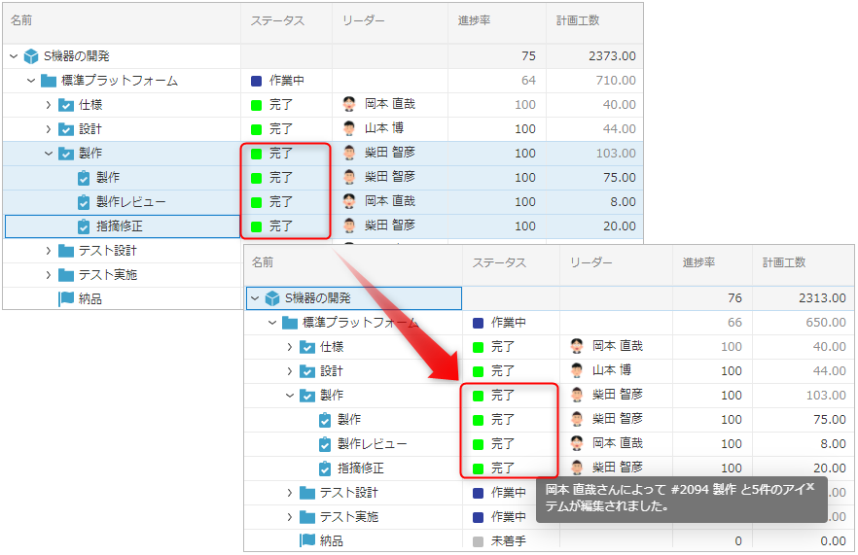
Task: Click task icon of the highlighted 指摘修正 row
Action: 84,226
